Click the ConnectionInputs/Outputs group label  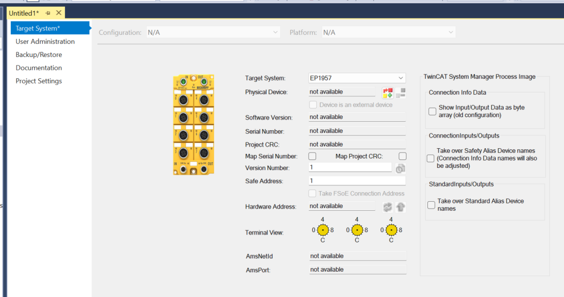(x=464, y=136)
